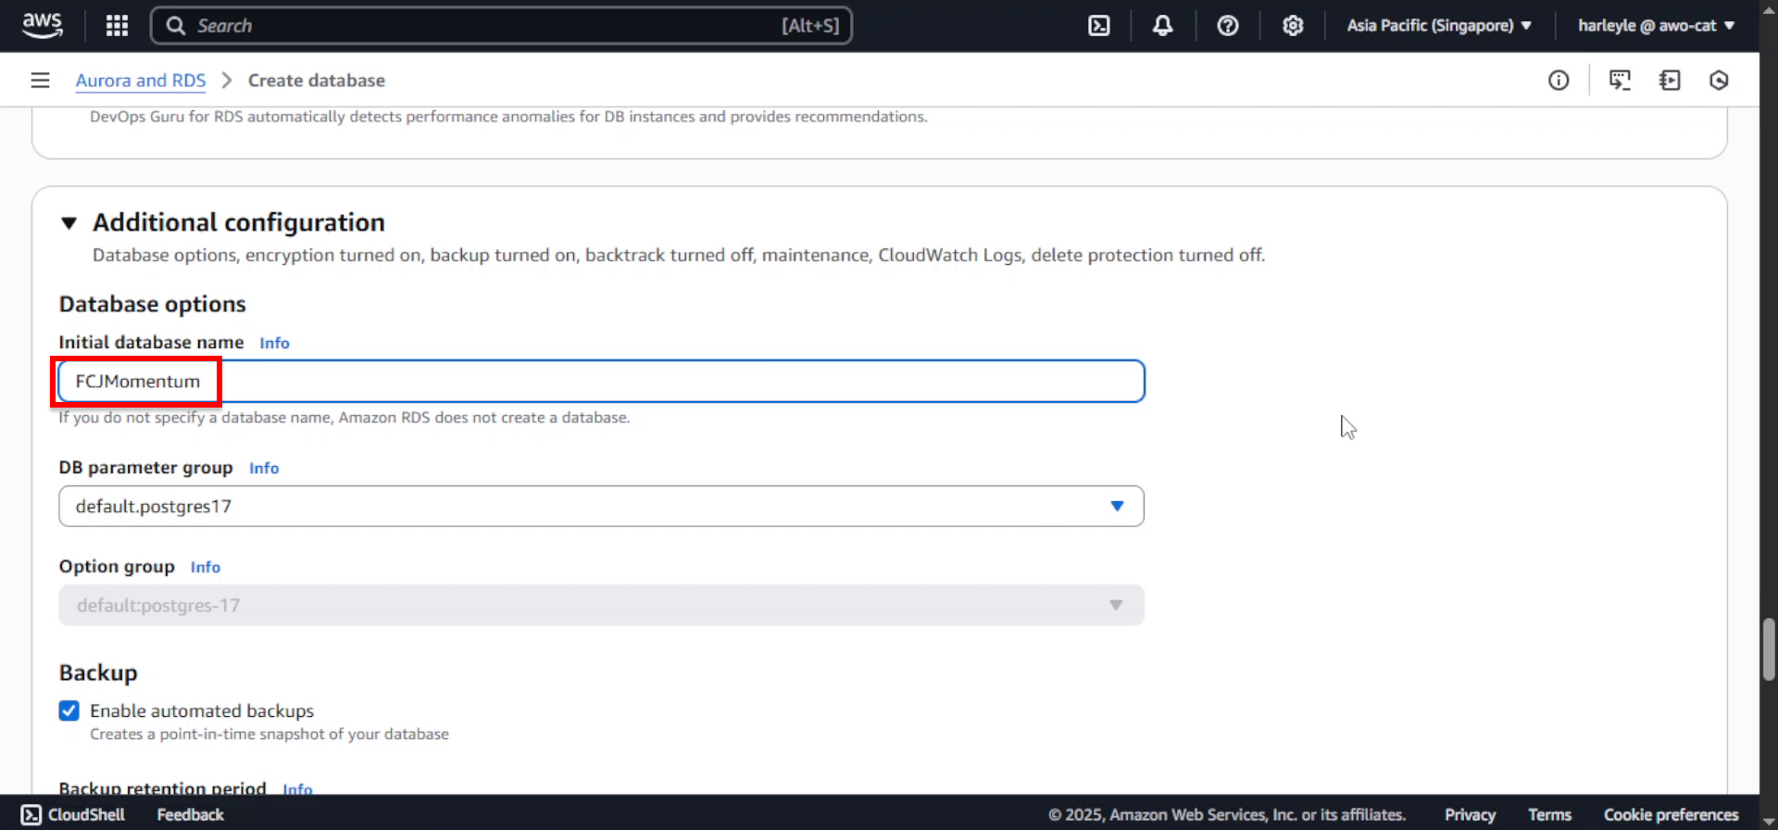This screenshot has height=830, width=1778.
Task: Click the panel arrow icon in breadcrumb bar
Action: pos(1670,81)
